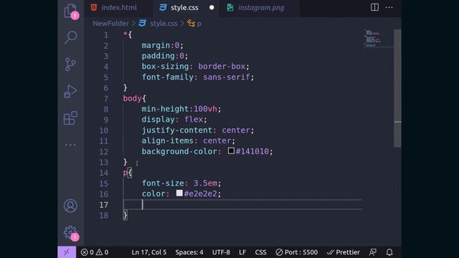Click the margin property on line 2
This screenshot has height=258, width=459.
coord(156,46)
